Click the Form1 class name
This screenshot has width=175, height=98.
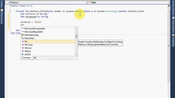click(x=30, y=6)
